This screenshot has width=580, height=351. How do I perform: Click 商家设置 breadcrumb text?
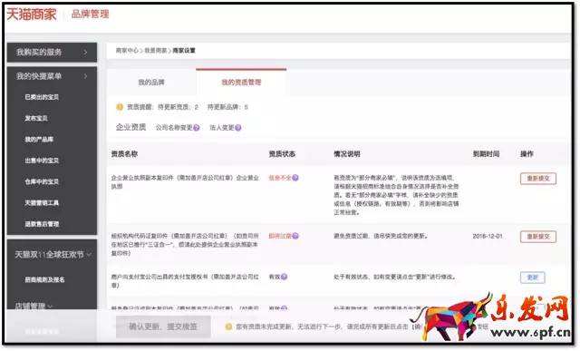coord(184,51)
